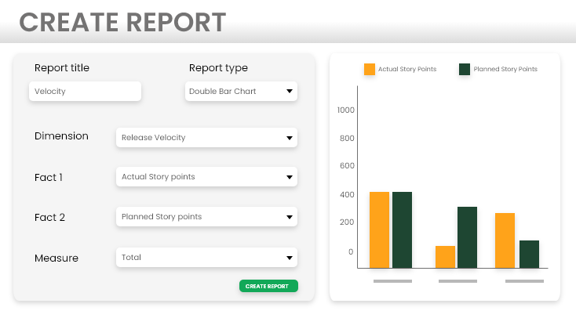The image size is (576, 318).
Task: Click the Dimension field's dropdown arrow
Action: pos(289,138)
